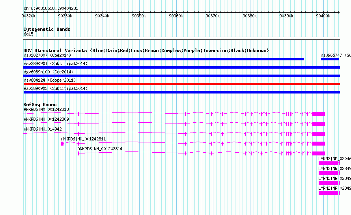Click the 90390k ruler tick label
The image size is (351, 215).
tap(286, 16)
